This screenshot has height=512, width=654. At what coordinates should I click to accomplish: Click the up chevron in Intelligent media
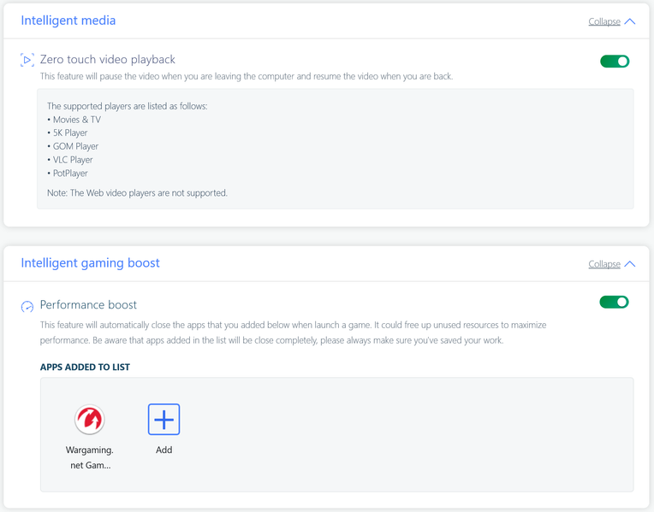click(630, 21)
